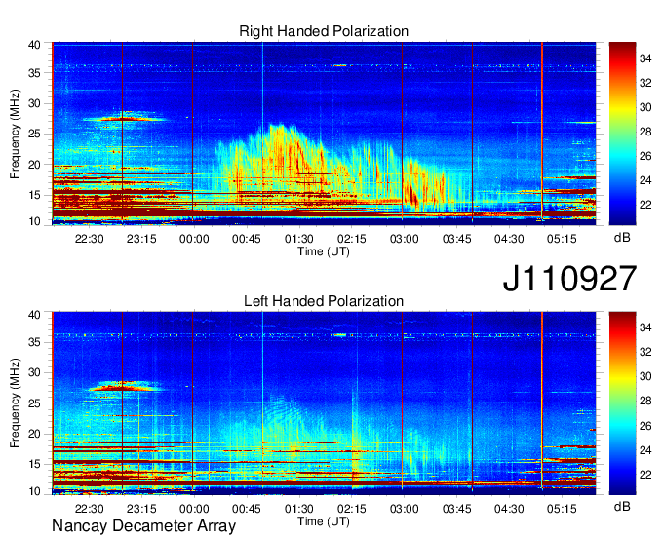This screenshot has width=663, height=538.
Task: Click the "Nancay Decameter Array" caption
Action: pyautogui.click(x=143, y=526)
